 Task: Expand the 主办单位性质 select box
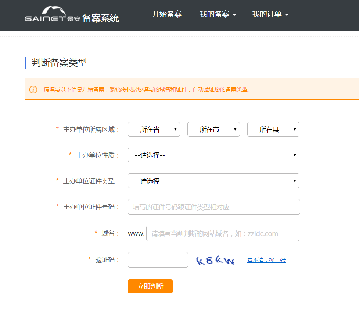[213, 155]
